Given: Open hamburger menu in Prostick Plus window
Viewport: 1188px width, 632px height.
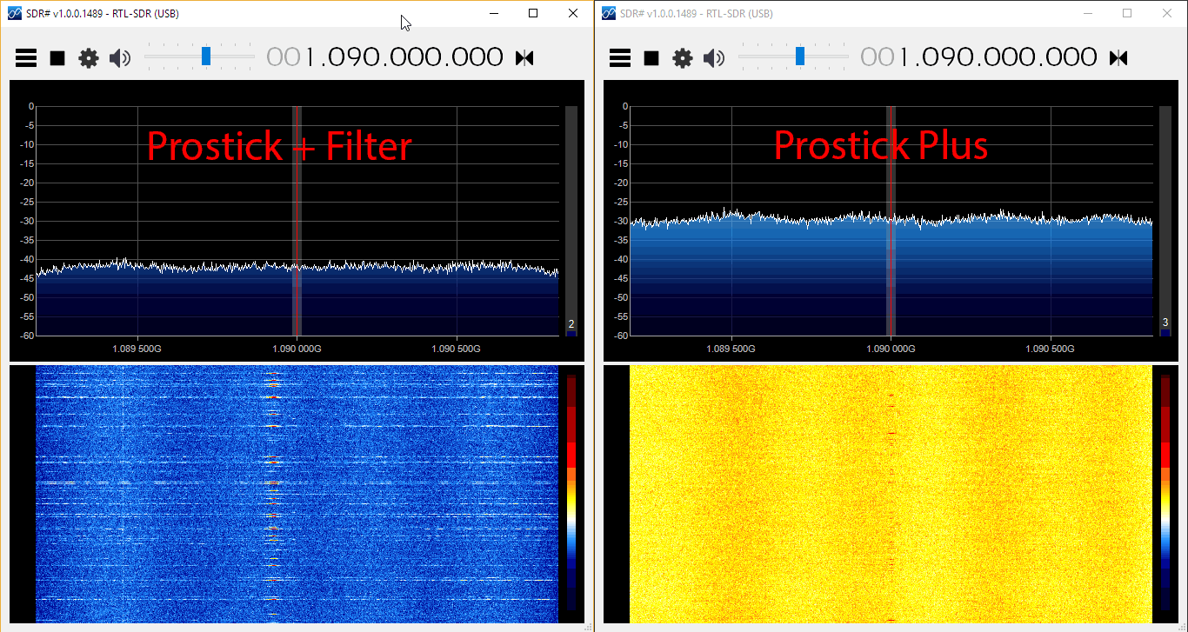Looking at the screenshot, I should [619, 57].
